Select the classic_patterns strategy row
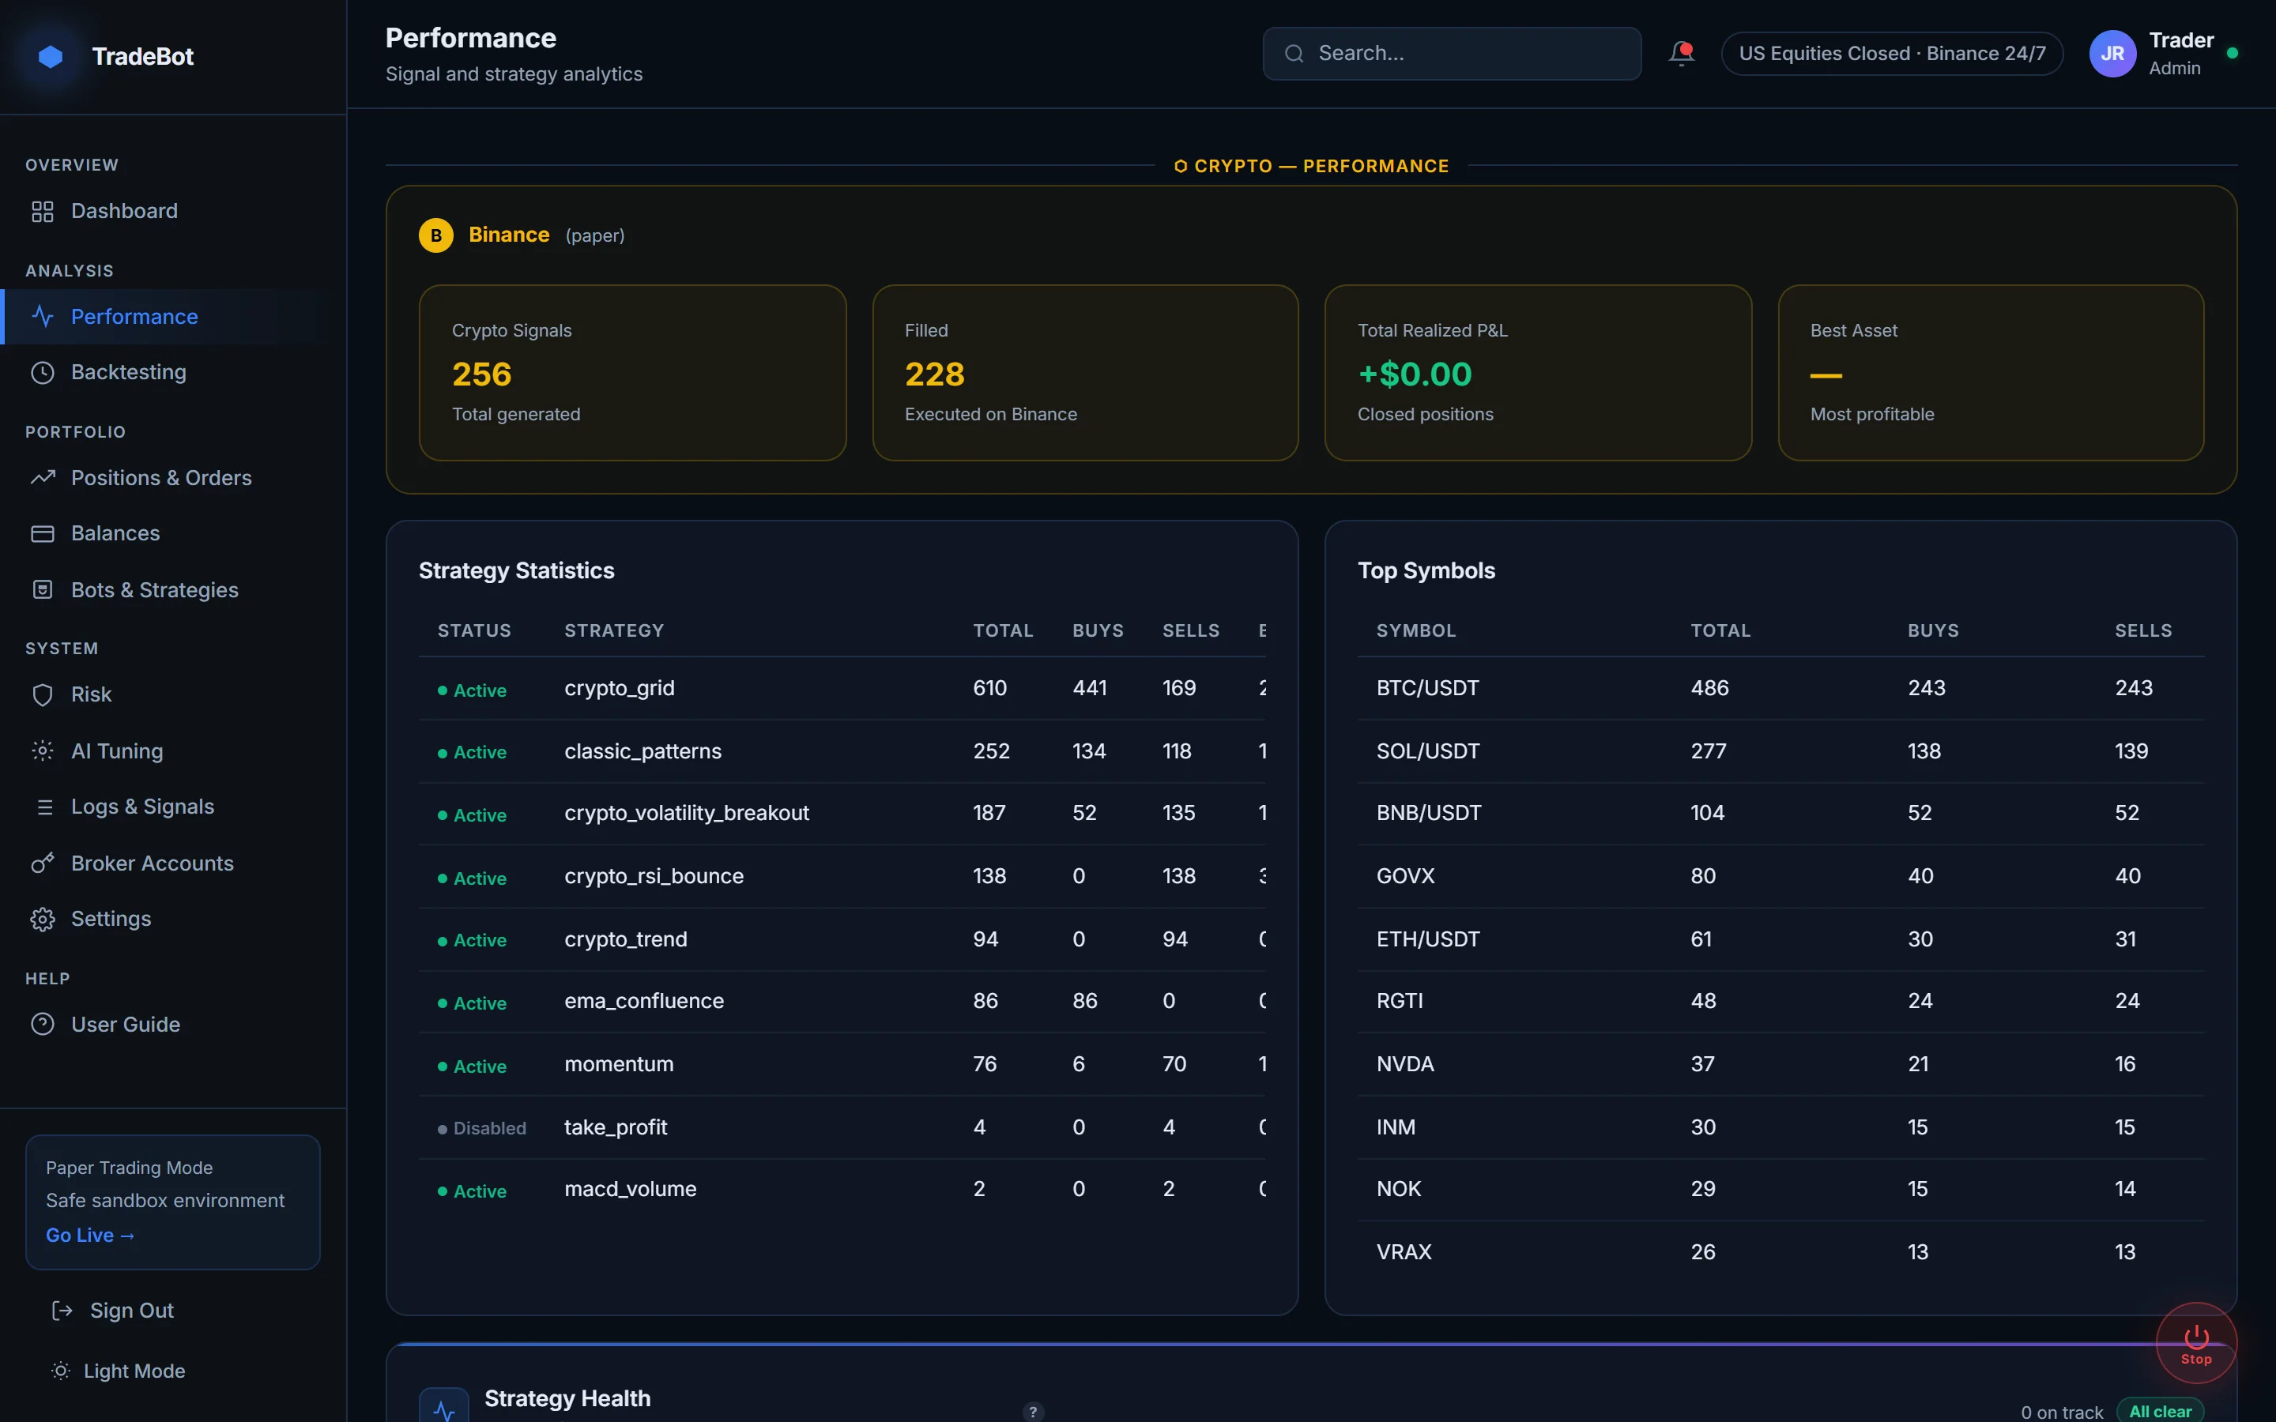Image resolution: width=2276 pixels, height=1422 pixels. (842, 751)
